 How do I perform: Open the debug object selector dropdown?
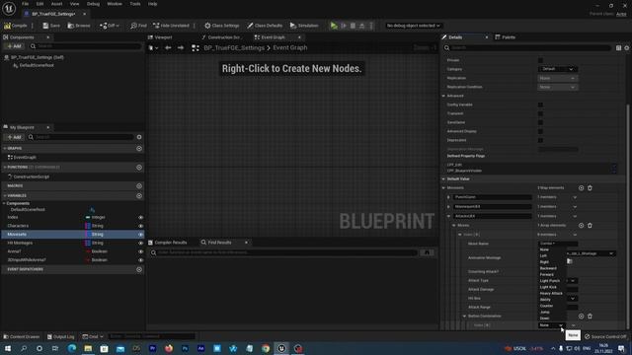click(x=413, y=26)
